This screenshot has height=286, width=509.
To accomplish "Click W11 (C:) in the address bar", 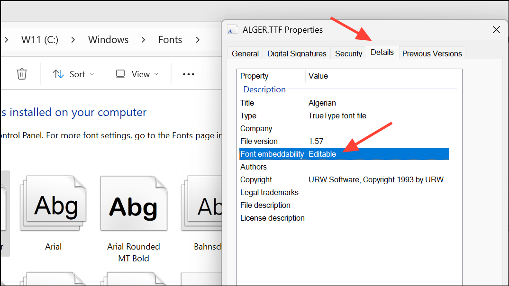I will tap(39, 40).
